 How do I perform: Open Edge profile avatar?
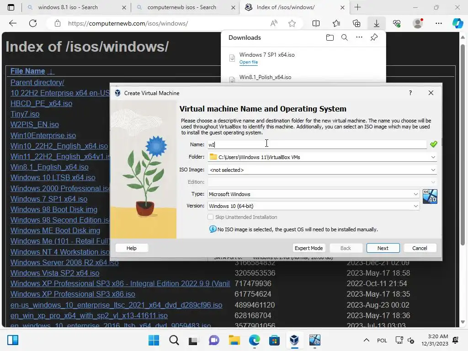418,23
